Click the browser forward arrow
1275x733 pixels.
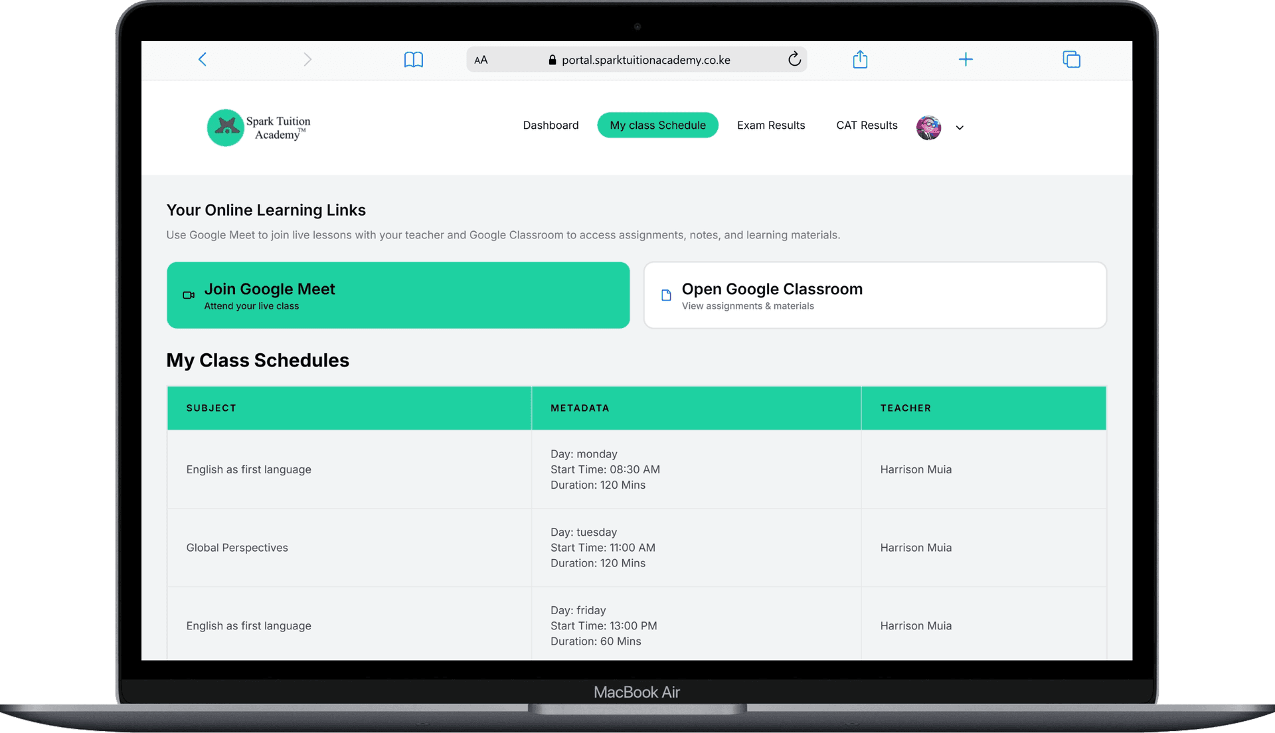307,60
